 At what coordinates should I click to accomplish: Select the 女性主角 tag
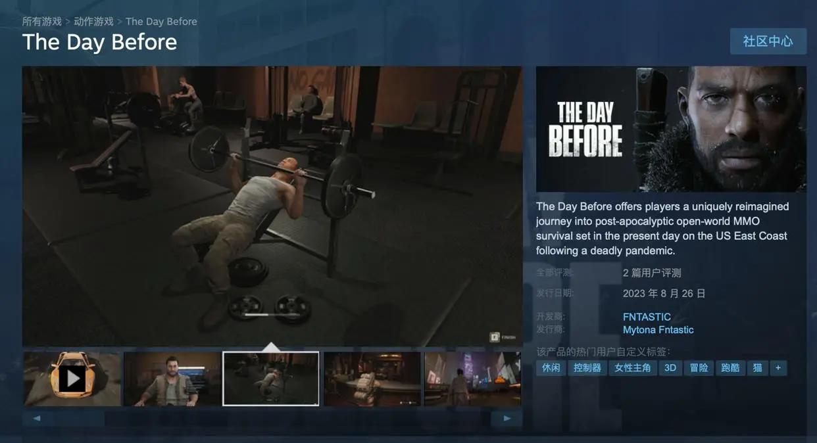pos(633,368)
